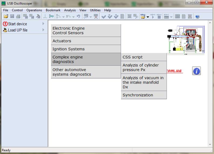Screen dimensions: 214x154
Task: Choose Analyzis of cylinder pressure Px
Action: [x=144, y=67]
